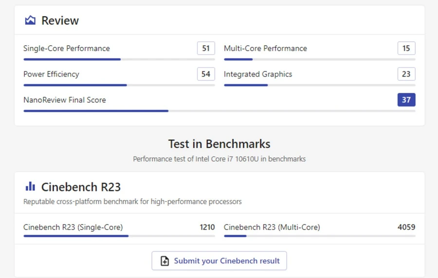The image size is (438, 278).
Task: Click the Cinebench R23 (Single-Core) progress bar
Action: (119, 236)
